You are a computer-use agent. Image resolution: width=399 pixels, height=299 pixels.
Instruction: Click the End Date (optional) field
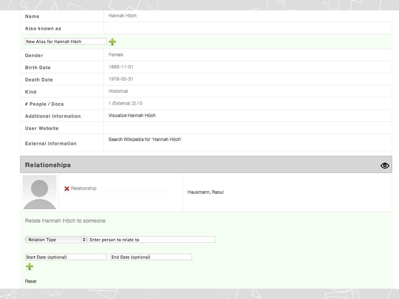coord(151,257)
